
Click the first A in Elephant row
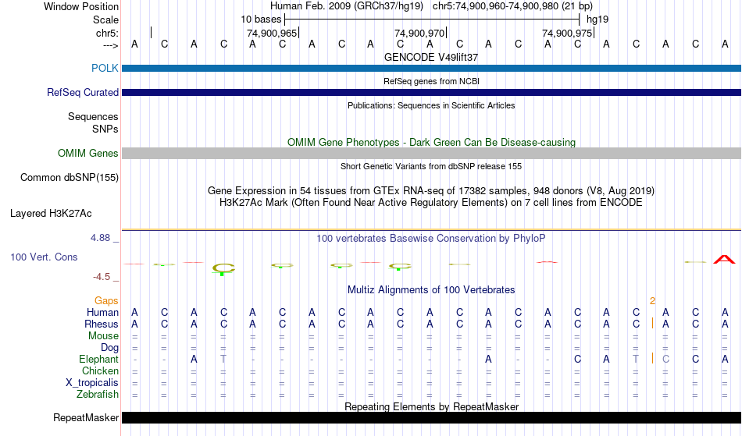point(194,360)
